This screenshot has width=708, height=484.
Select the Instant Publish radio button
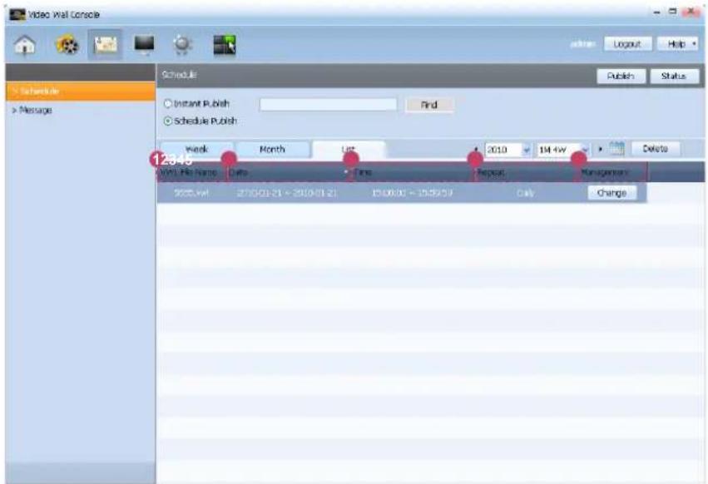[168, 104]
